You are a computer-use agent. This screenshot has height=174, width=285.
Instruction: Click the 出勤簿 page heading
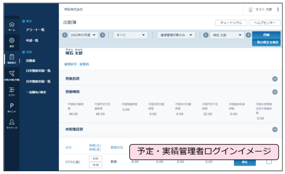[70, 23]
